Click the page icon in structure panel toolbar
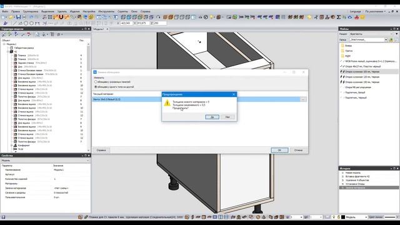 click(37, 34)
